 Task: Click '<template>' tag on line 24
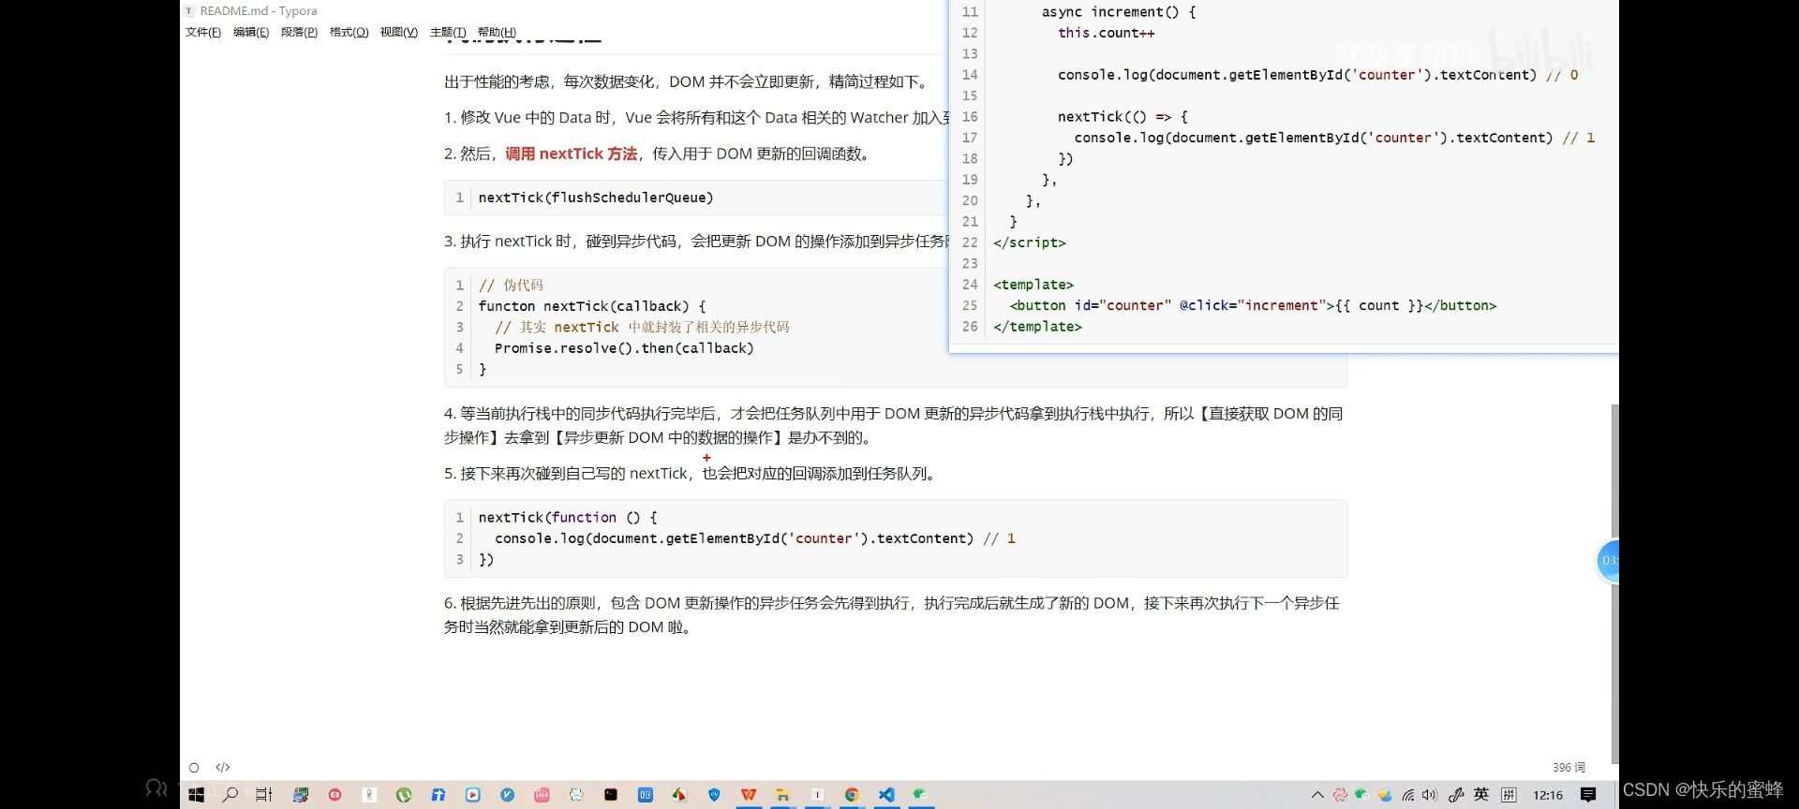click(1033, 285)
